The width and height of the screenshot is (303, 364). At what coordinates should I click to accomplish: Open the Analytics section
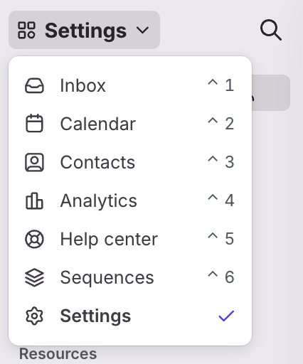[130, 200]
